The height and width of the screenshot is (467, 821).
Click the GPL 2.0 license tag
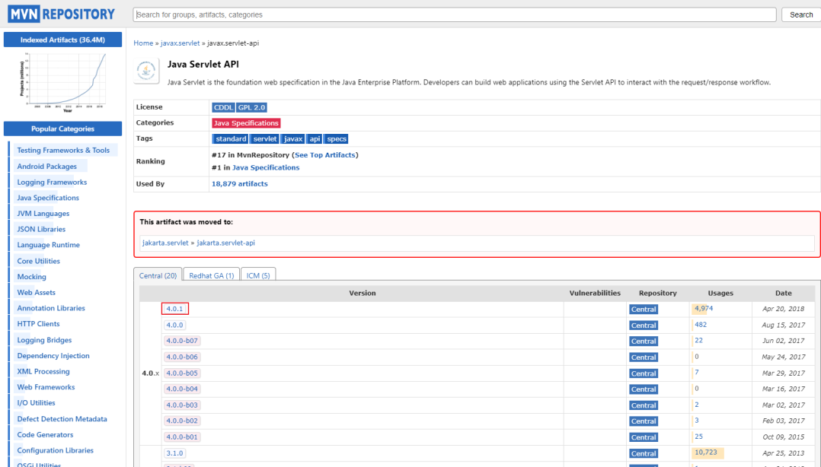251,107
